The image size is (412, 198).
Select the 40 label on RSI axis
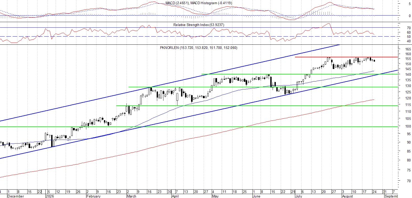(x=409, y=41)
